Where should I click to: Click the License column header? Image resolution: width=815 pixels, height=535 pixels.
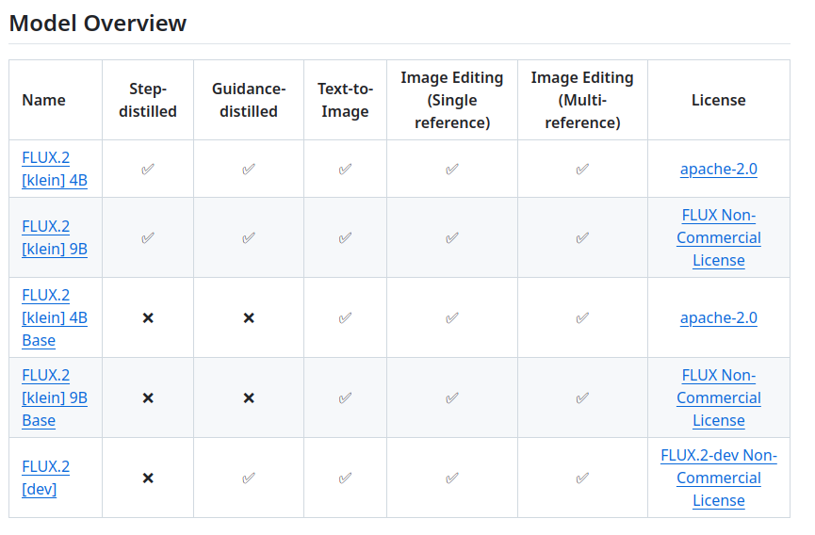point(718,100)
